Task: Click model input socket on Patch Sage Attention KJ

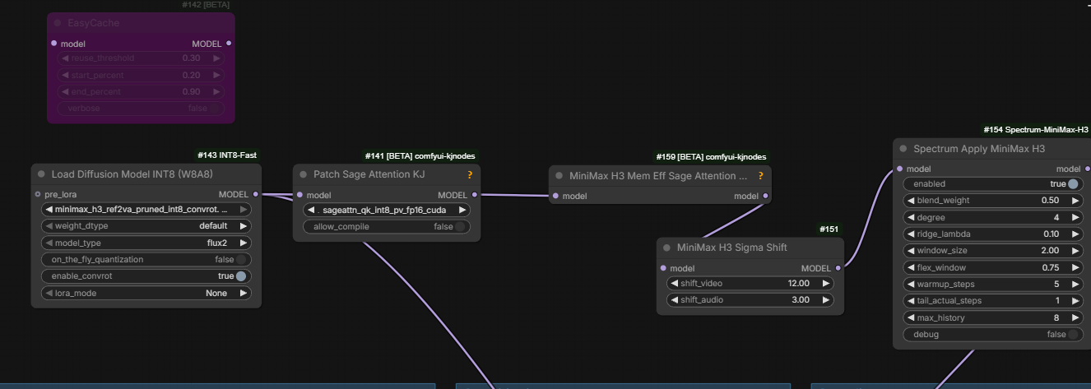Action: click(300, 195)
